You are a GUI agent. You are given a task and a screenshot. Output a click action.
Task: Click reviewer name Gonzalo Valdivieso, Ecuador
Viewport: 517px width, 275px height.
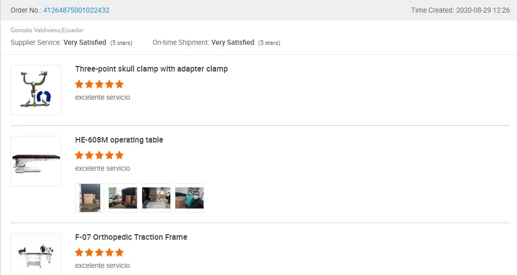47,30
